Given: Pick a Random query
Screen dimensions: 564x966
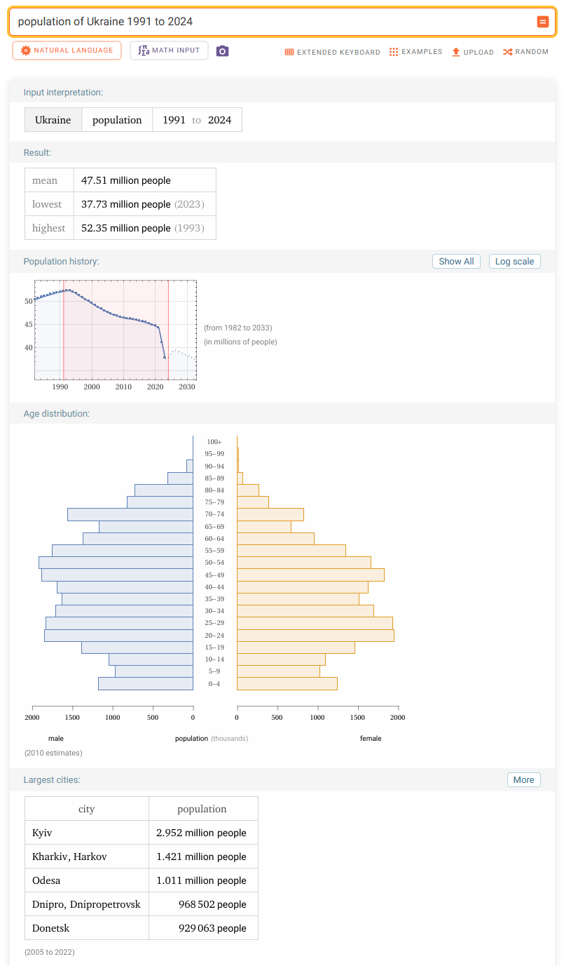Looking at the screenshot, I should click(x=525, y=52).
